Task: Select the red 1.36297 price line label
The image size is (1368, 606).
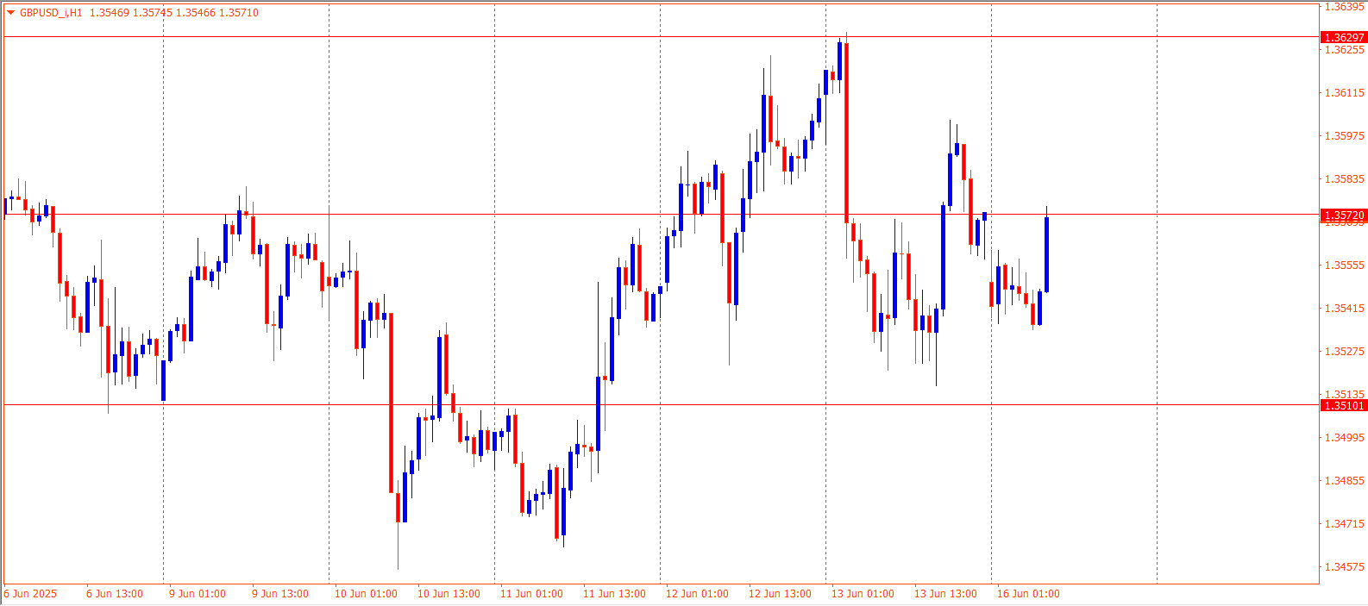Action: (x=1344, y=37)
